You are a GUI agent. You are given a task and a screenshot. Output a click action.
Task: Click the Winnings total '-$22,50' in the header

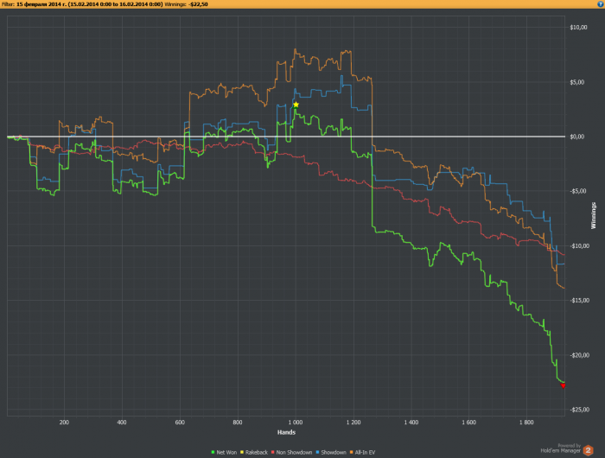(x=198, y=4)
